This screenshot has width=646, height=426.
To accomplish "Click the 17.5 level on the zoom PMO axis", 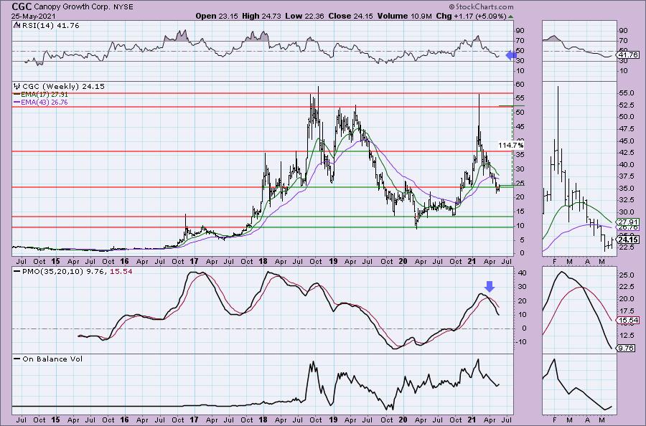I will [625, 311].
